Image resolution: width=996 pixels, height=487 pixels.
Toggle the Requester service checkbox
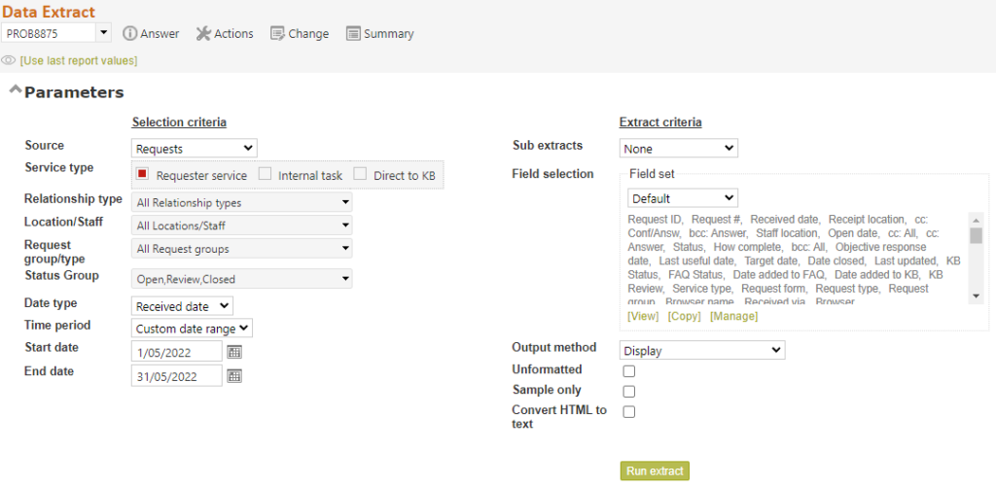(142, 174)
